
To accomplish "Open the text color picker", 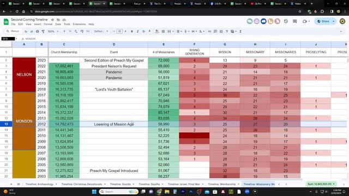I will coord(149,32).
